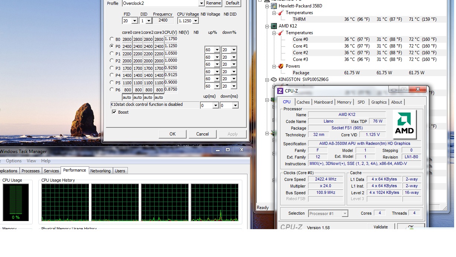Click the core0 2800 button in B0 row
The width and height of the screenshot is (456, 257).
pyautogui.click(x=127, y=39)
